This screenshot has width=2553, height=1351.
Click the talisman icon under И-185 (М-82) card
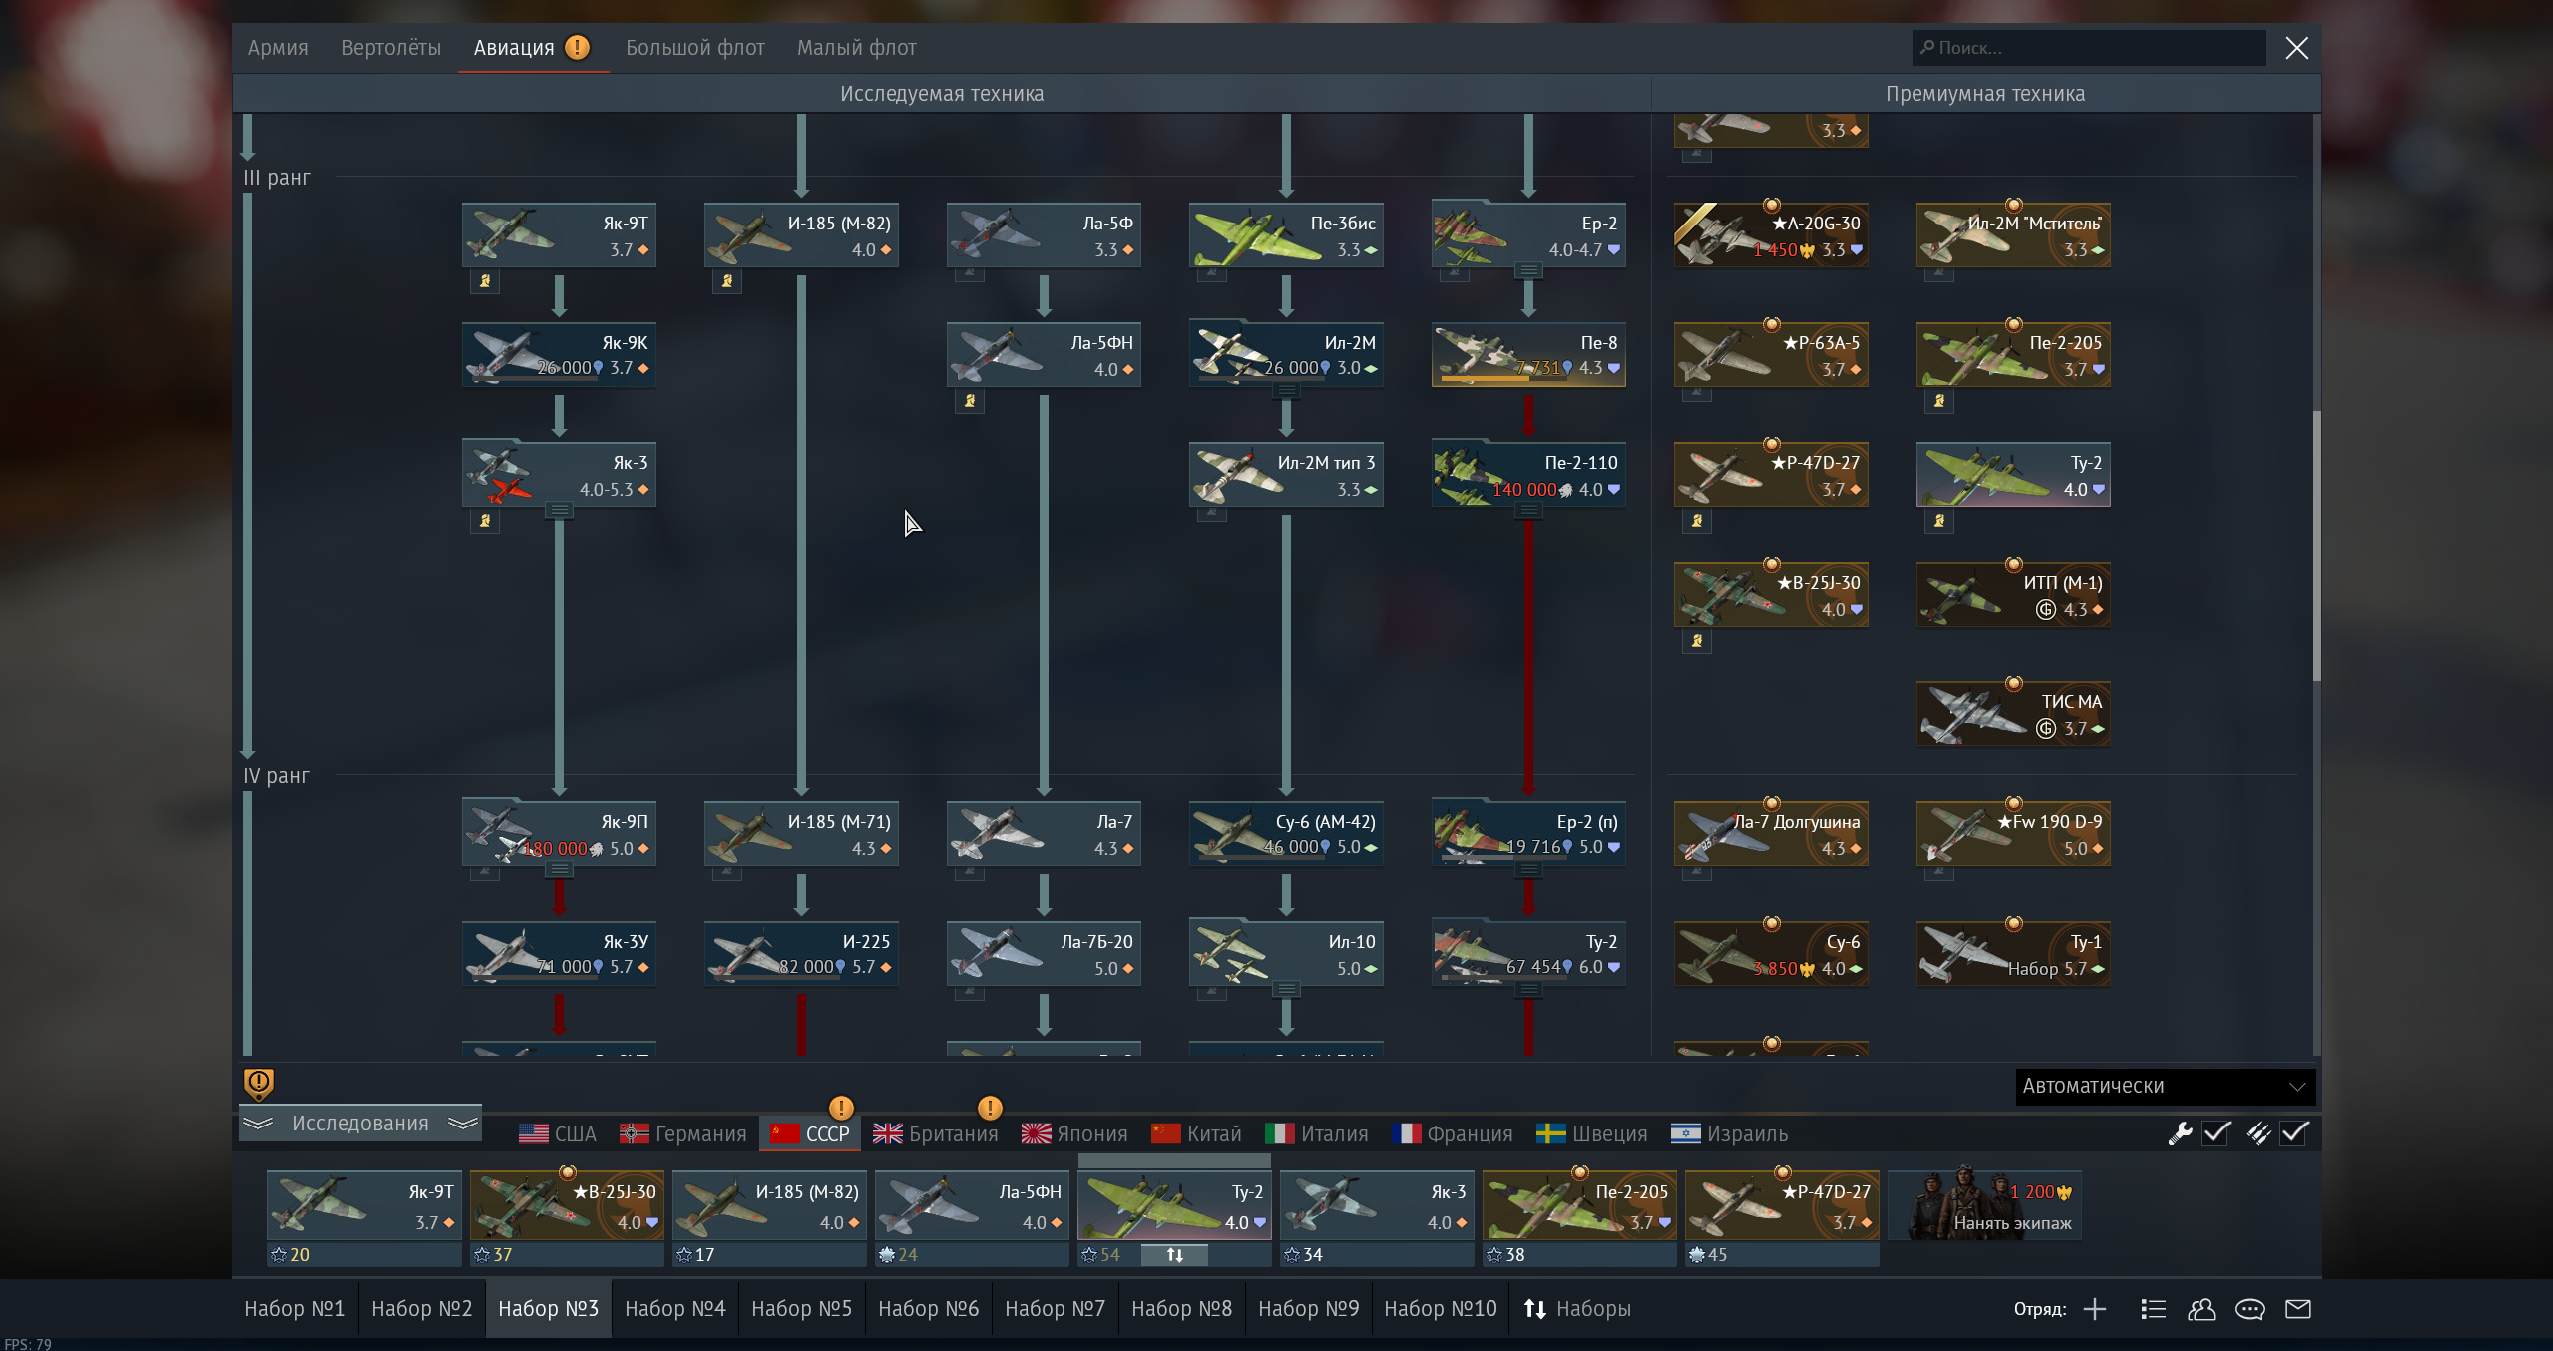(x=727, y=281)
